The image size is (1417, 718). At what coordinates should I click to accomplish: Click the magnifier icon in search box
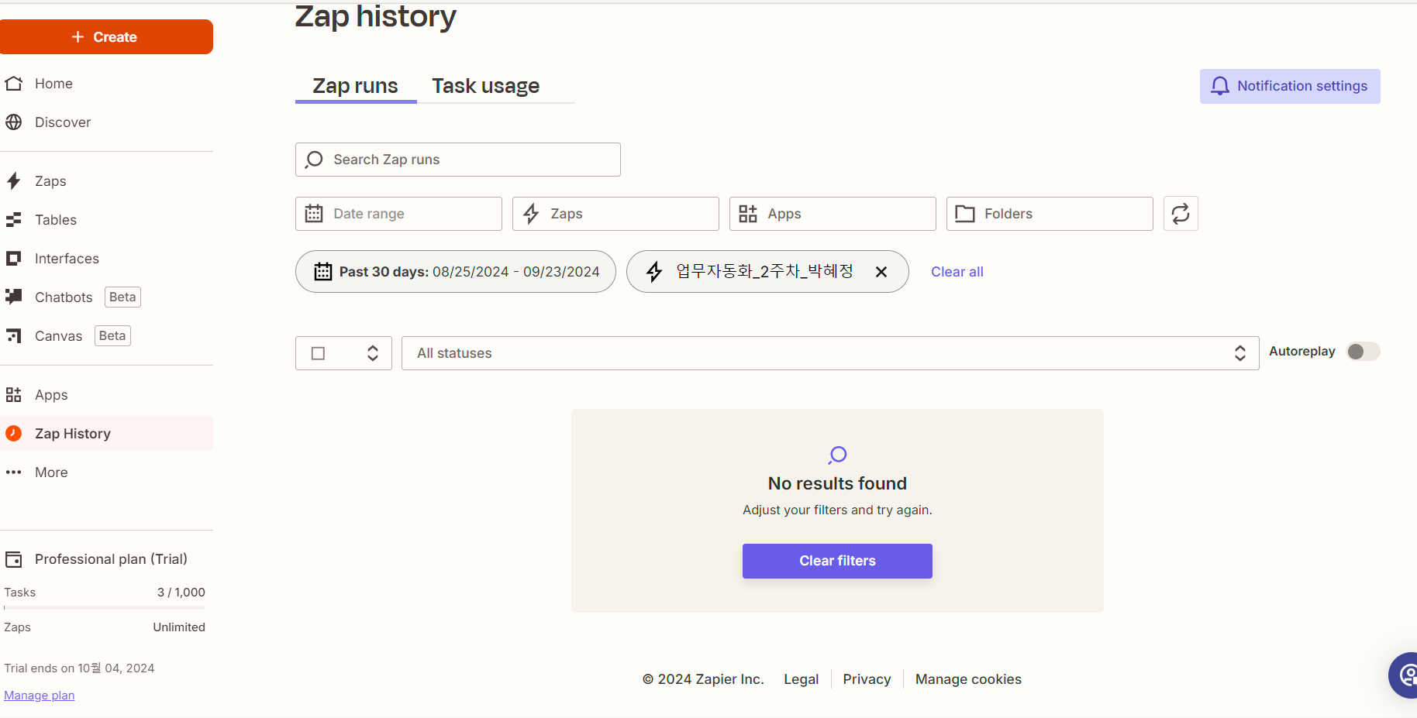(x=314, y=160)
